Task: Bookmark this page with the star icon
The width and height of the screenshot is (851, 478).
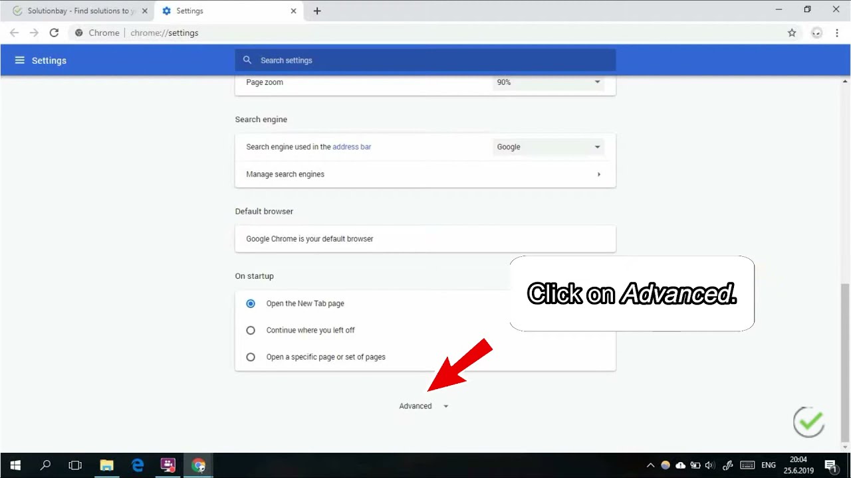Action: point(792,33)
